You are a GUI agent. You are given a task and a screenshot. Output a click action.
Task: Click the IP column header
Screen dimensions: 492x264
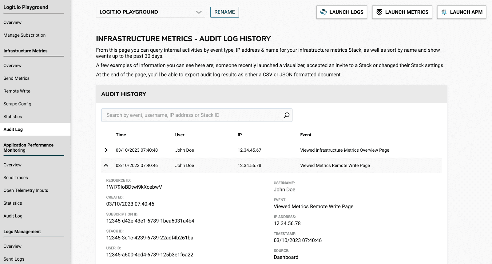pos(240,135)
